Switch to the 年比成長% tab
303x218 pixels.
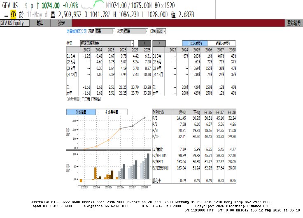click(195, 43)
